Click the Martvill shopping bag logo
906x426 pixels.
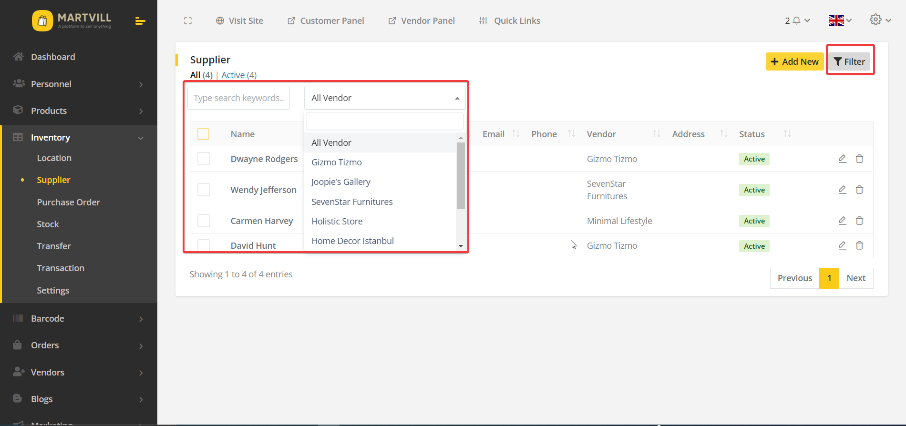(42, 20)
